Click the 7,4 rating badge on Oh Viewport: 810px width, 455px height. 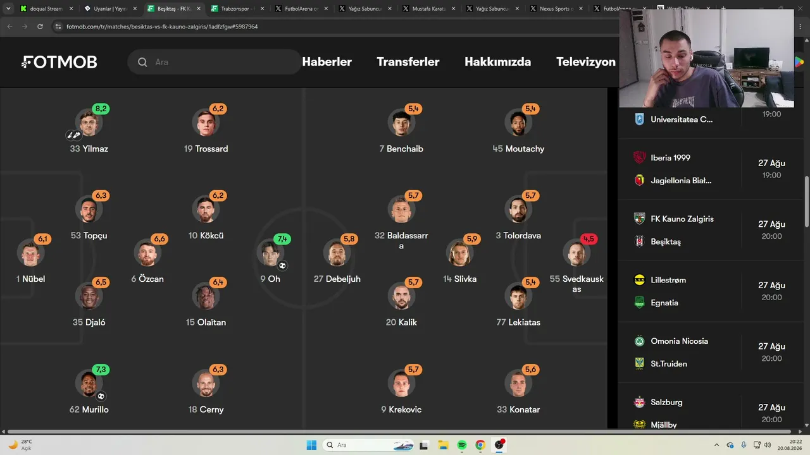point(282,239)
